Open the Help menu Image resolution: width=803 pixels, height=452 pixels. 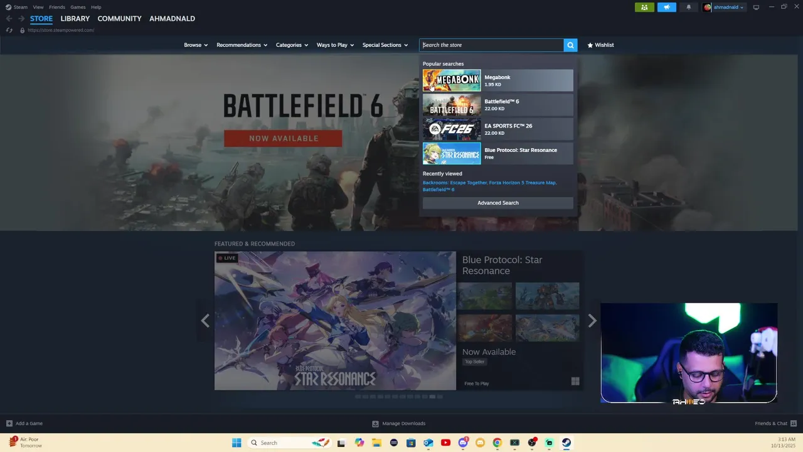point(96,8)
